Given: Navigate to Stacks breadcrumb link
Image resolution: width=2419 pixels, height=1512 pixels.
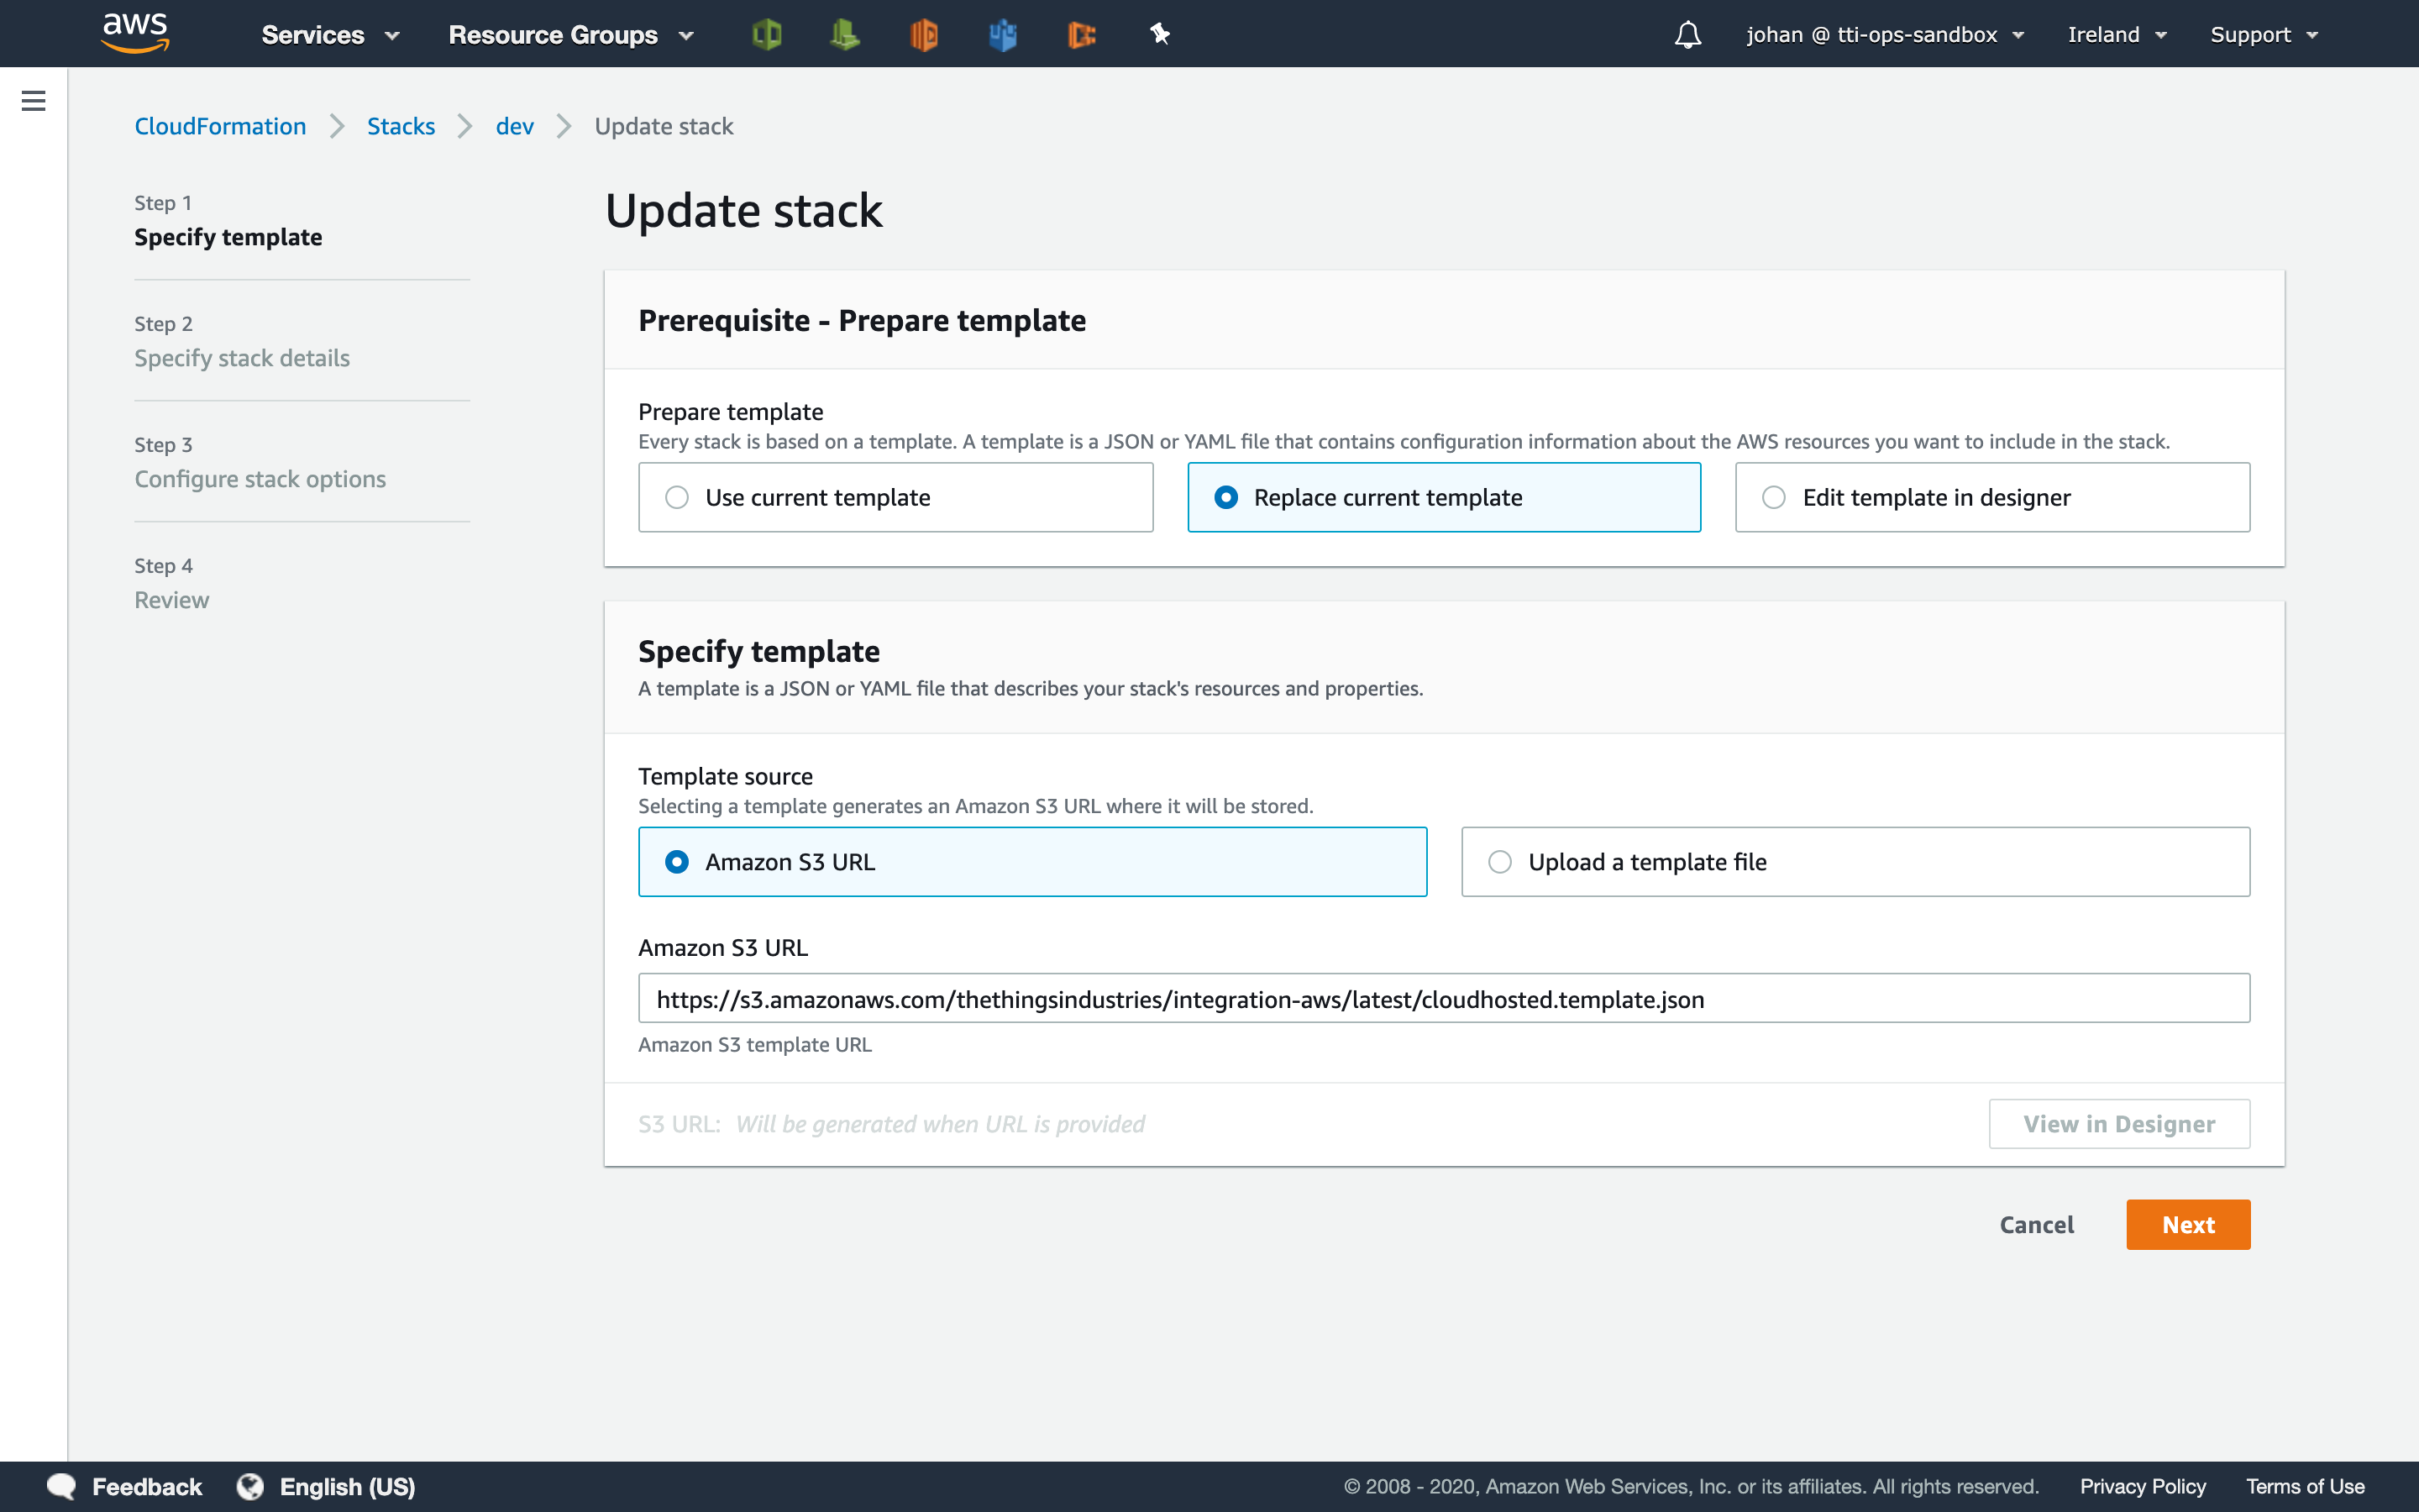Looking at the screenshot, I should (401, 125).
